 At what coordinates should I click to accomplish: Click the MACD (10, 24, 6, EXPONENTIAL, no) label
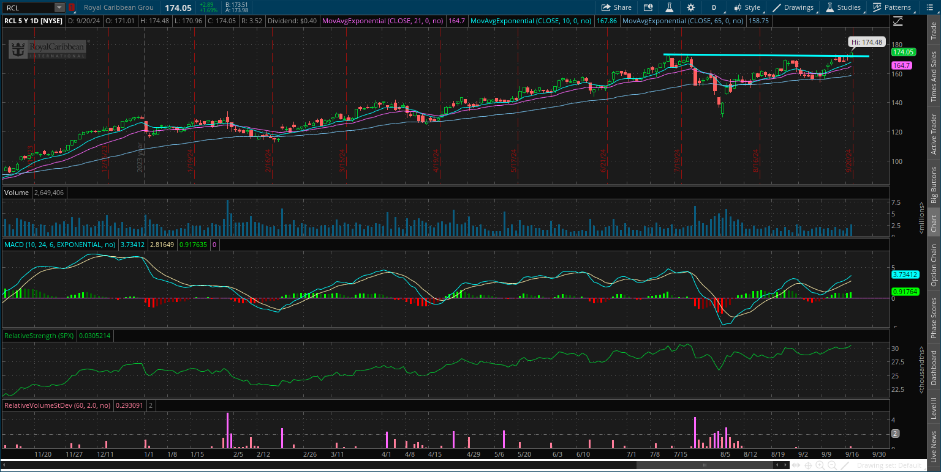[60, 245]
